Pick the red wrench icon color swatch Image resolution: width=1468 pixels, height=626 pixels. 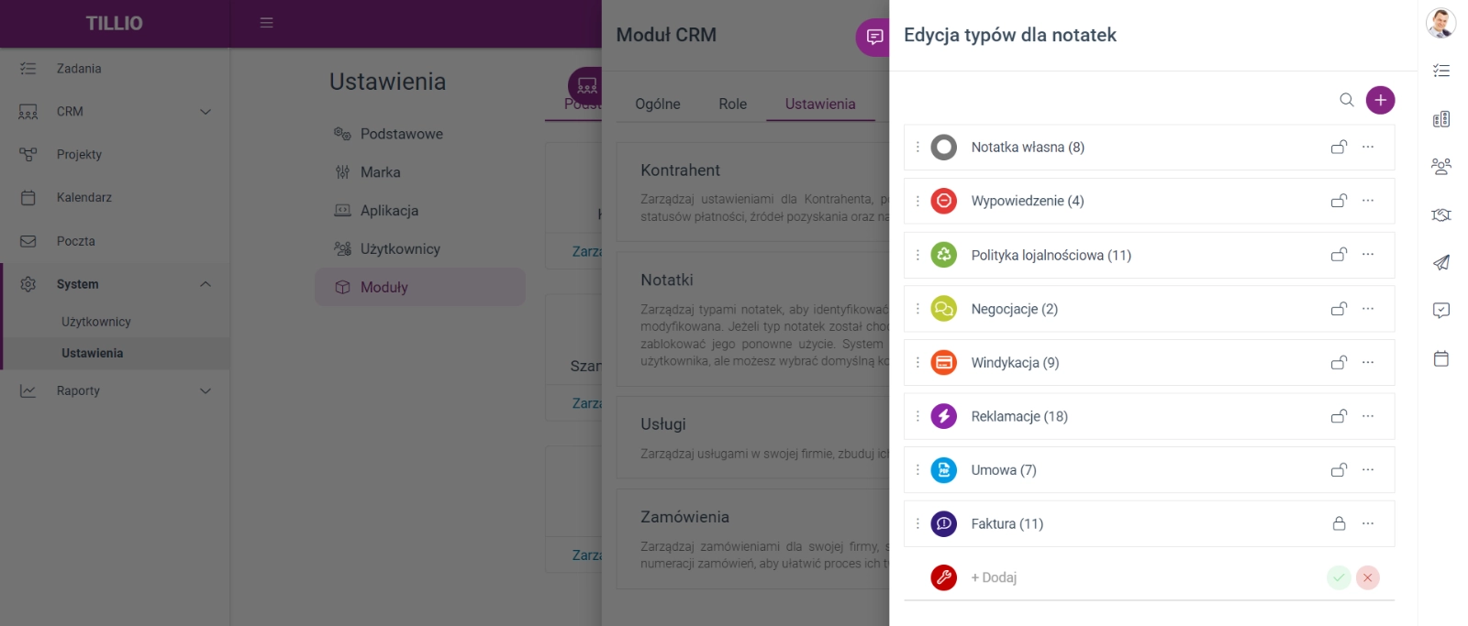943,577
